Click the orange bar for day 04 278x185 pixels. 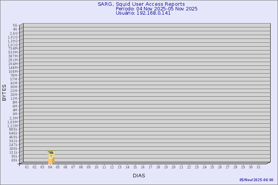(x=51, y=160)
